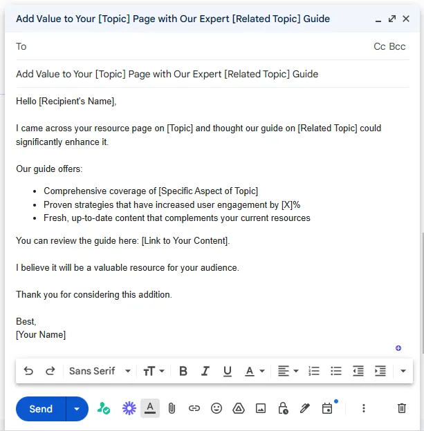Add Cc recipients
The image size is (424, 431).
click(380, 46)
